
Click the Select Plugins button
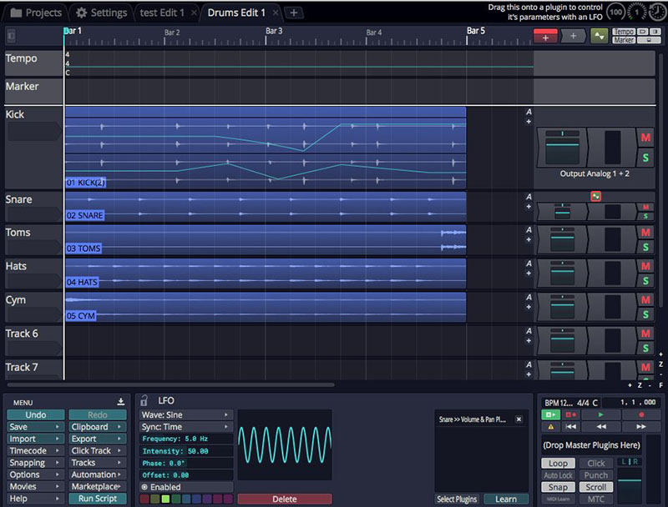click(x=457, y=499)
